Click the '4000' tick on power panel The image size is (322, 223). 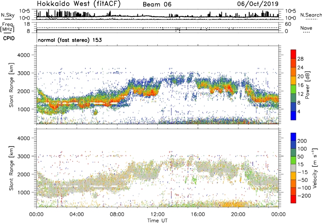24,55
